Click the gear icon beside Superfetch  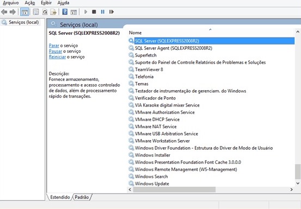tap(131, 55)
